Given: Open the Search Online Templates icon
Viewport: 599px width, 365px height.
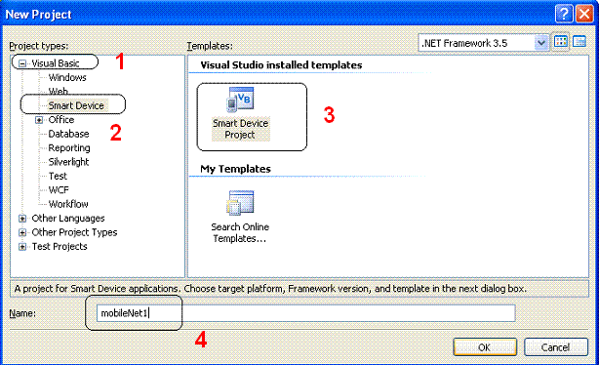Looking at the screenshot, I should click(240, 203).
